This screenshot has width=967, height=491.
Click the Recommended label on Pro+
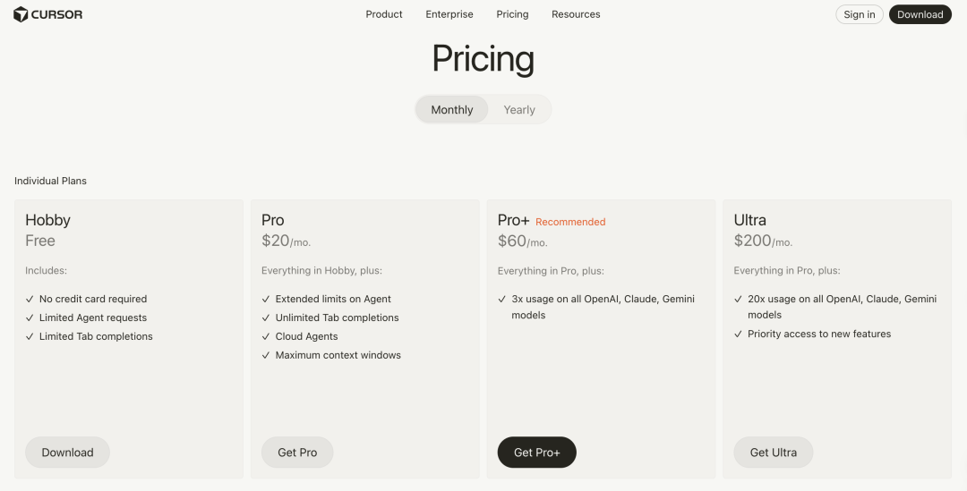(570, 222)
